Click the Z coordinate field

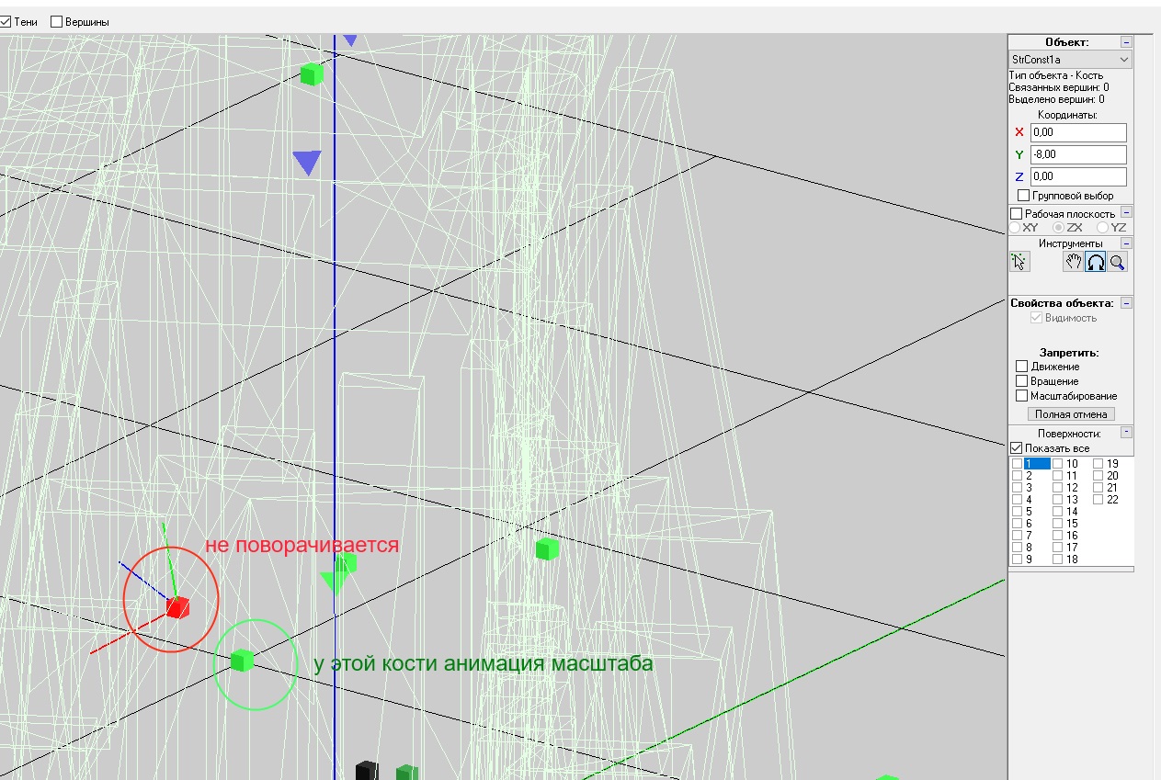tap(1078, 176)
